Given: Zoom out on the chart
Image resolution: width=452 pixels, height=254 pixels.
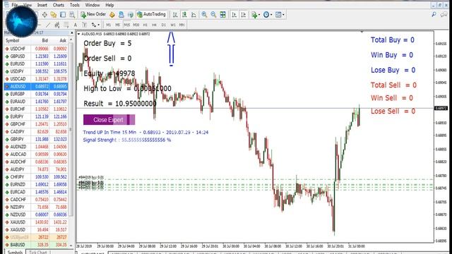Looking at the screenshot, I should [x=213, y=14].
